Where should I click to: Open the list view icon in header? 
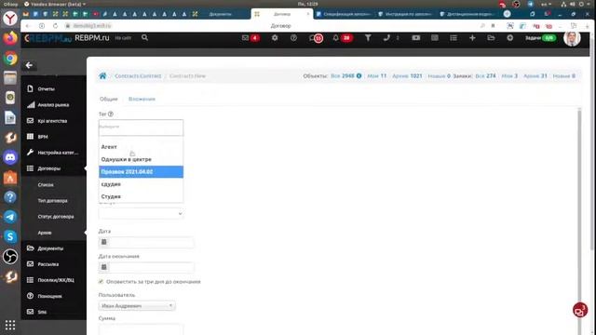pyautogui.click(x=454, y=38)
